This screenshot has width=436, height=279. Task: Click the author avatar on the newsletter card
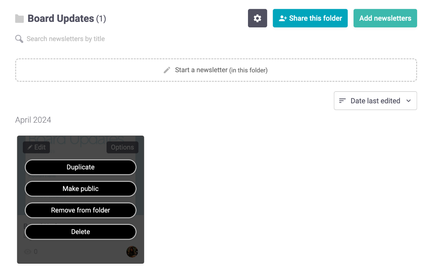[132, 252]
